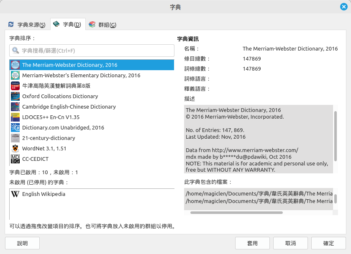
Task: Select English Wikipedia in disabled list
Action: click(92, 194)
